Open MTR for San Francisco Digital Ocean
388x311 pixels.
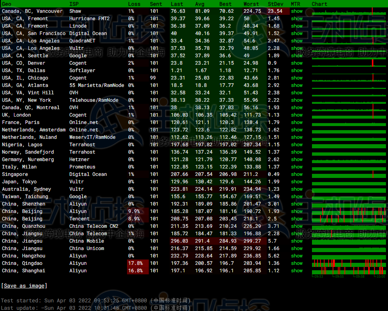[297, 33]
